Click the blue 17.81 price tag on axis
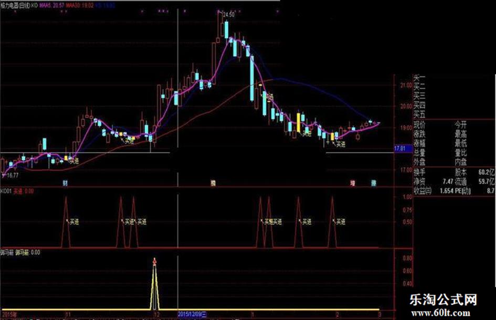496x320 pixels. click(403, 149)
